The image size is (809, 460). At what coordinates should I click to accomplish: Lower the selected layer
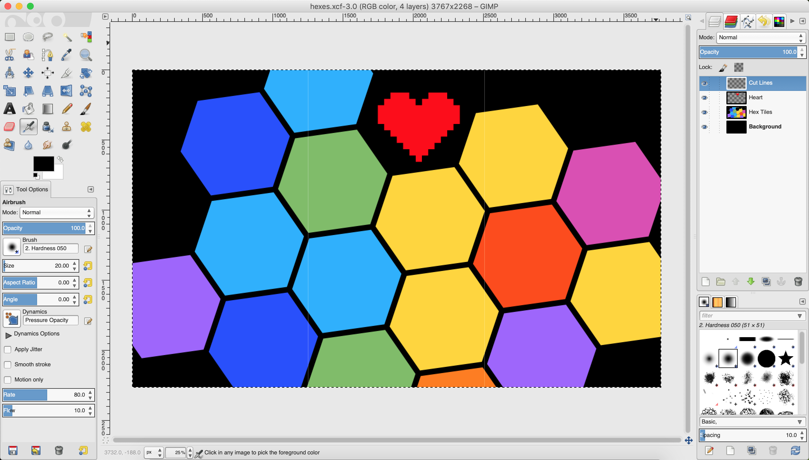tap(751, 282)
